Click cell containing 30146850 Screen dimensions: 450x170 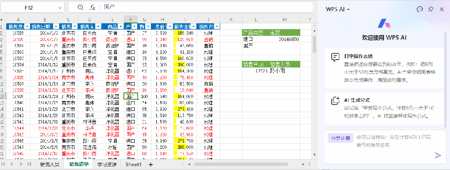(x=284, y=39)
